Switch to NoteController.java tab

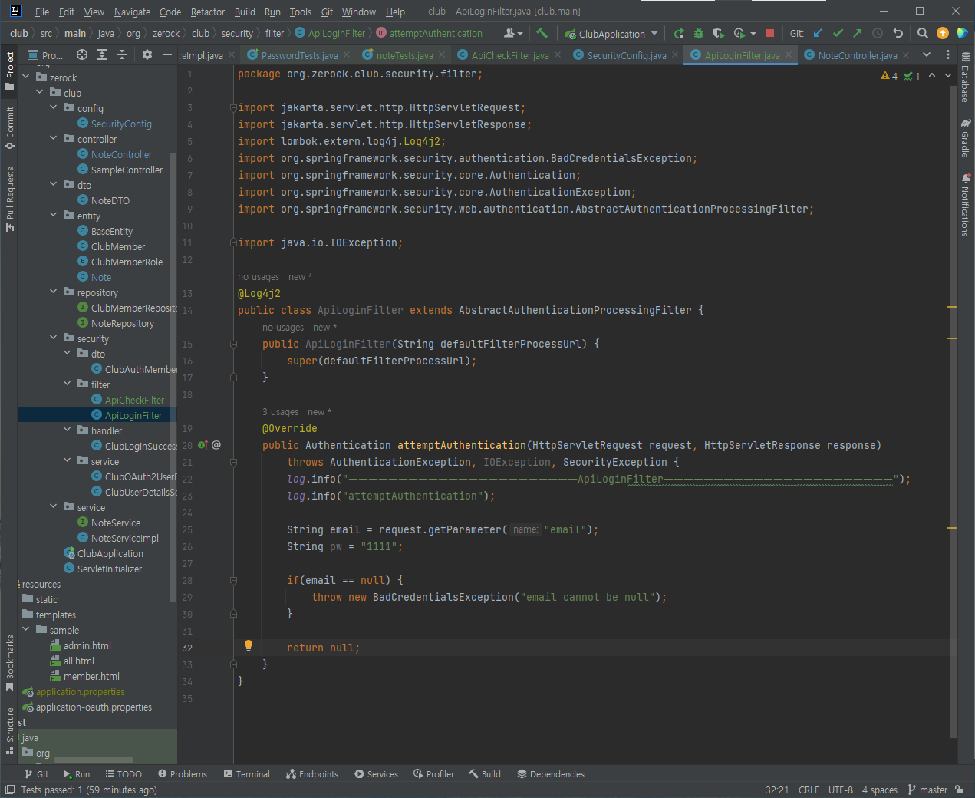click(857, 55)
